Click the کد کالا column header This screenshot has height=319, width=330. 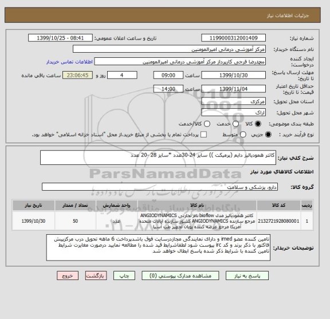[x=278, y=206]
